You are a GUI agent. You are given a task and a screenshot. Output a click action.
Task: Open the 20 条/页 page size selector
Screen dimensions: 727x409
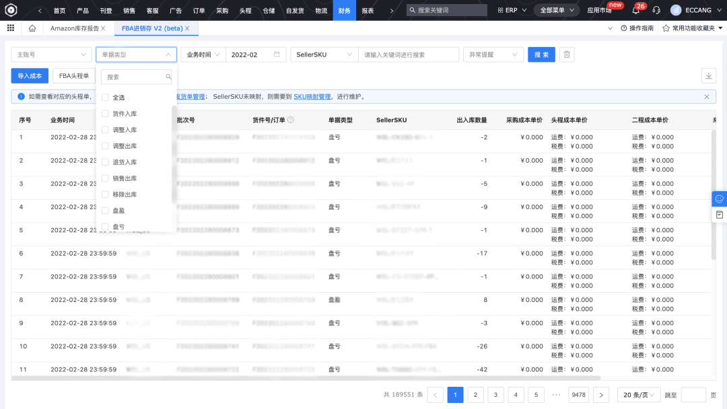point(638,395)
